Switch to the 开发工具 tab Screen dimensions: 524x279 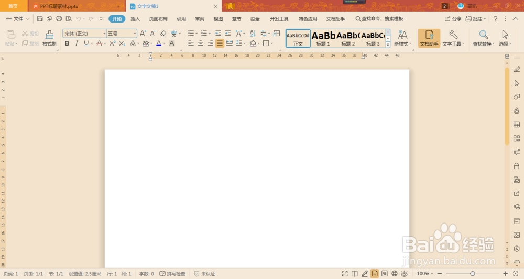click(279, 19)
